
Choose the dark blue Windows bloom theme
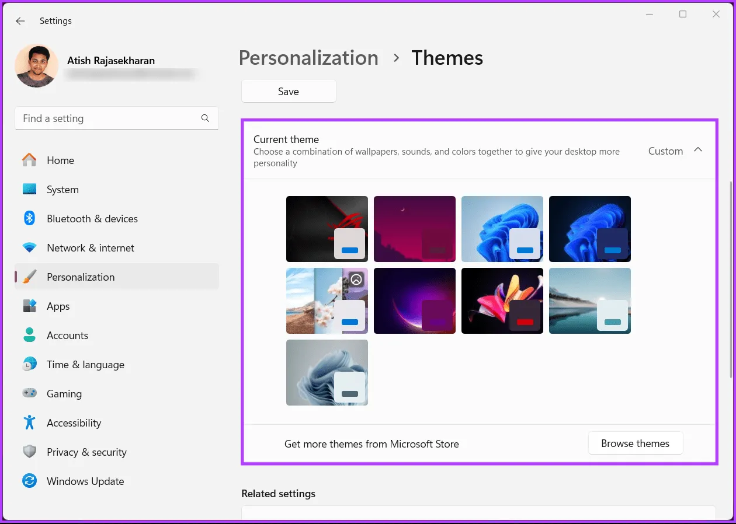pos(589,229)
